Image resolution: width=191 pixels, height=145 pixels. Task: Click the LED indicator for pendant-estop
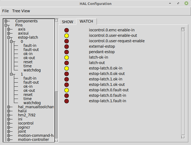67,52
